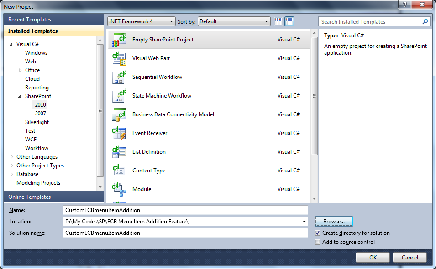This screenshot has height=269, width=436.
Task: Select the Empty SharePoint Project template icon
Action: click(119, 40)
